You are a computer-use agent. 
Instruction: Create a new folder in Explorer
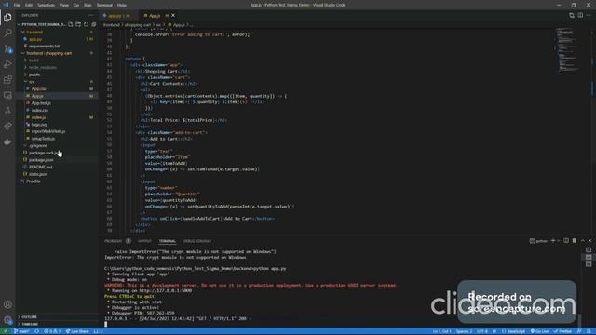[78, 24]
